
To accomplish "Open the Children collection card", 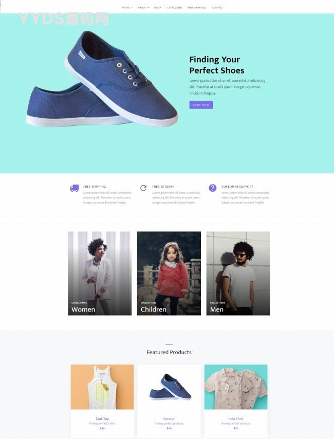I will pos(169,273).
